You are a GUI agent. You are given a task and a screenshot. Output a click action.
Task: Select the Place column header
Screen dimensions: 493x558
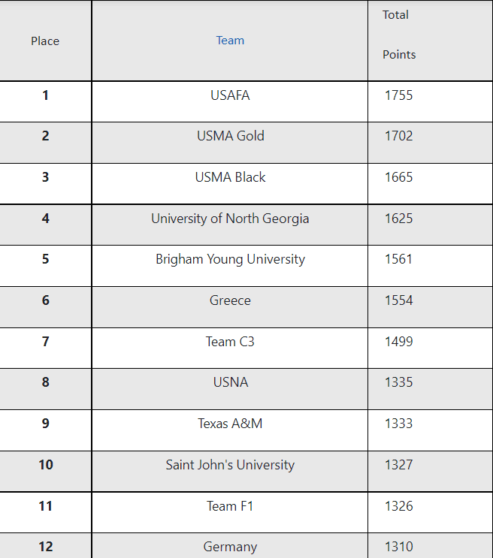45,41
